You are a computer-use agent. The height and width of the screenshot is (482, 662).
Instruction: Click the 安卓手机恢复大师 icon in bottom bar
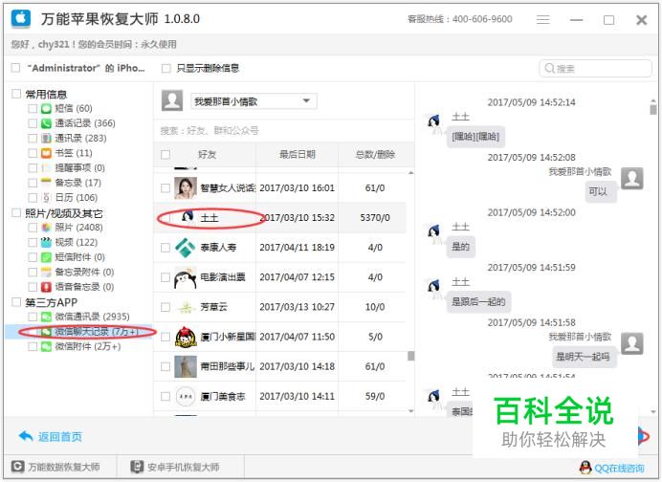pyautogui.click(x=137, y=467)
